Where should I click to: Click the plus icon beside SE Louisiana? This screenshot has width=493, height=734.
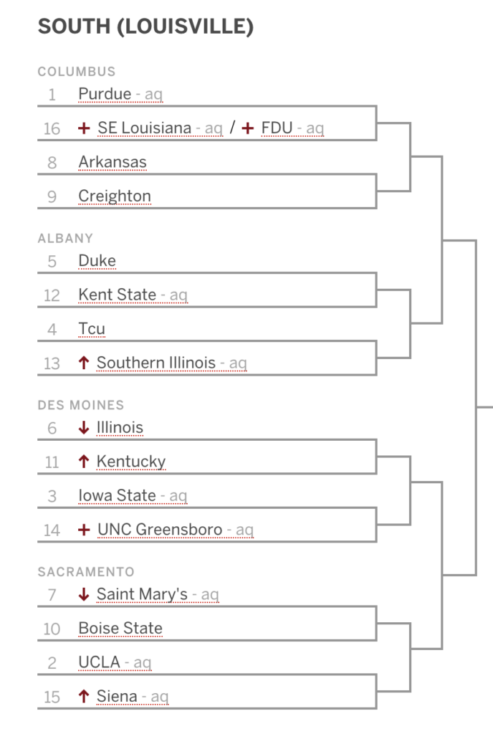(x=84, y=128)
